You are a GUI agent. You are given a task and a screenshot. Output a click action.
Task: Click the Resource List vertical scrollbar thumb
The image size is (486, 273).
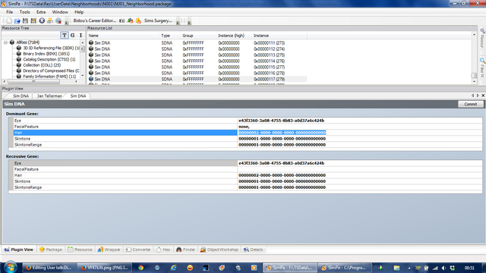point(474,76)
